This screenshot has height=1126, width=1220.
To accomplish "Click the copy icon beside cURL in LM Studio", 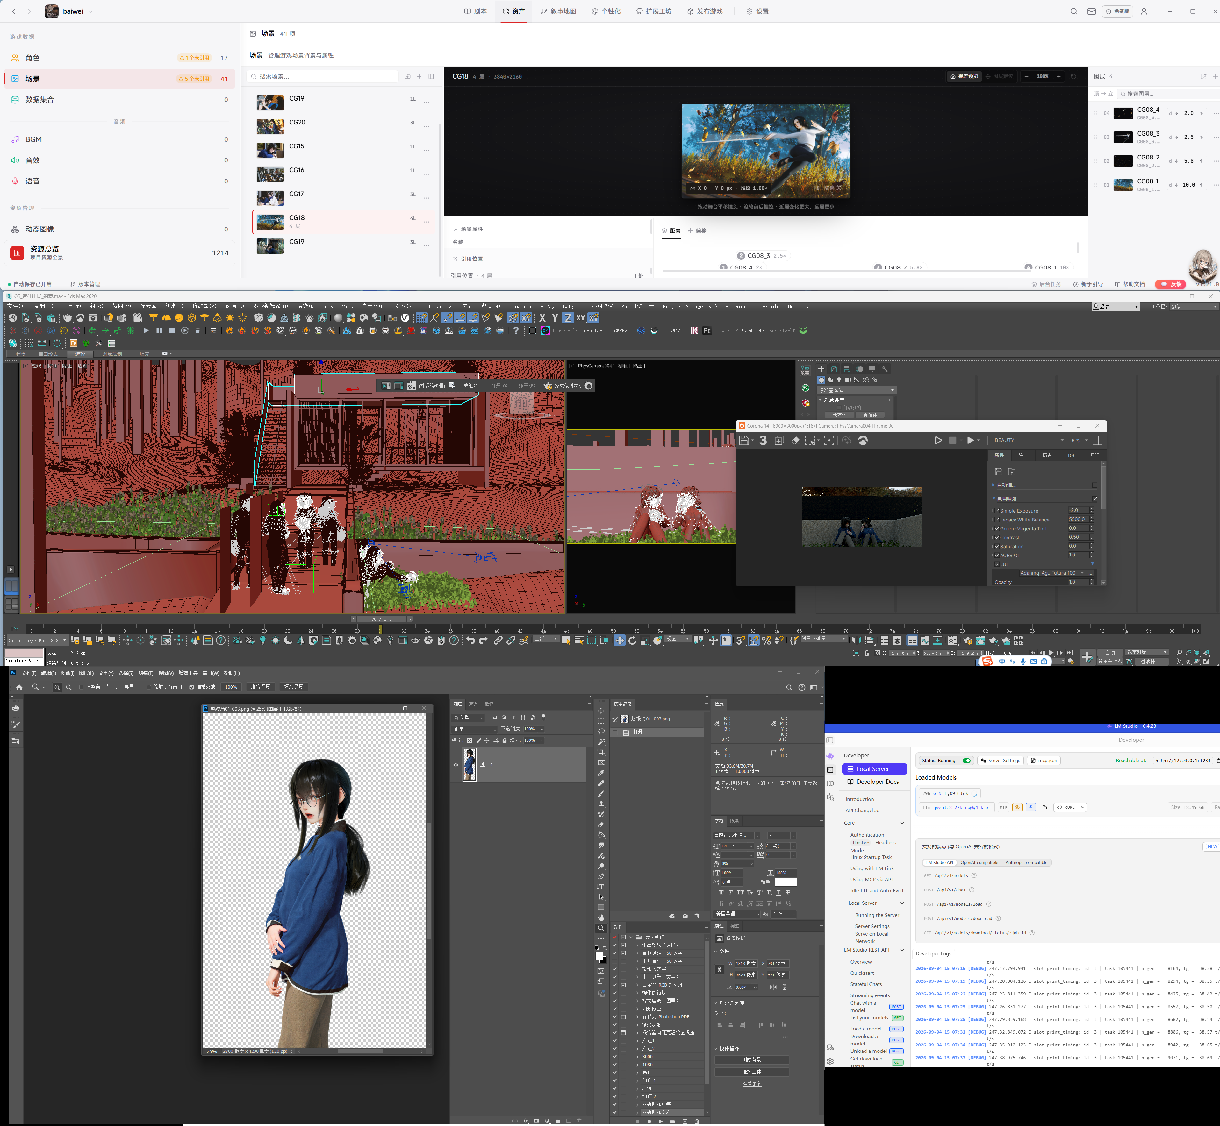I will coord(1044,807).
